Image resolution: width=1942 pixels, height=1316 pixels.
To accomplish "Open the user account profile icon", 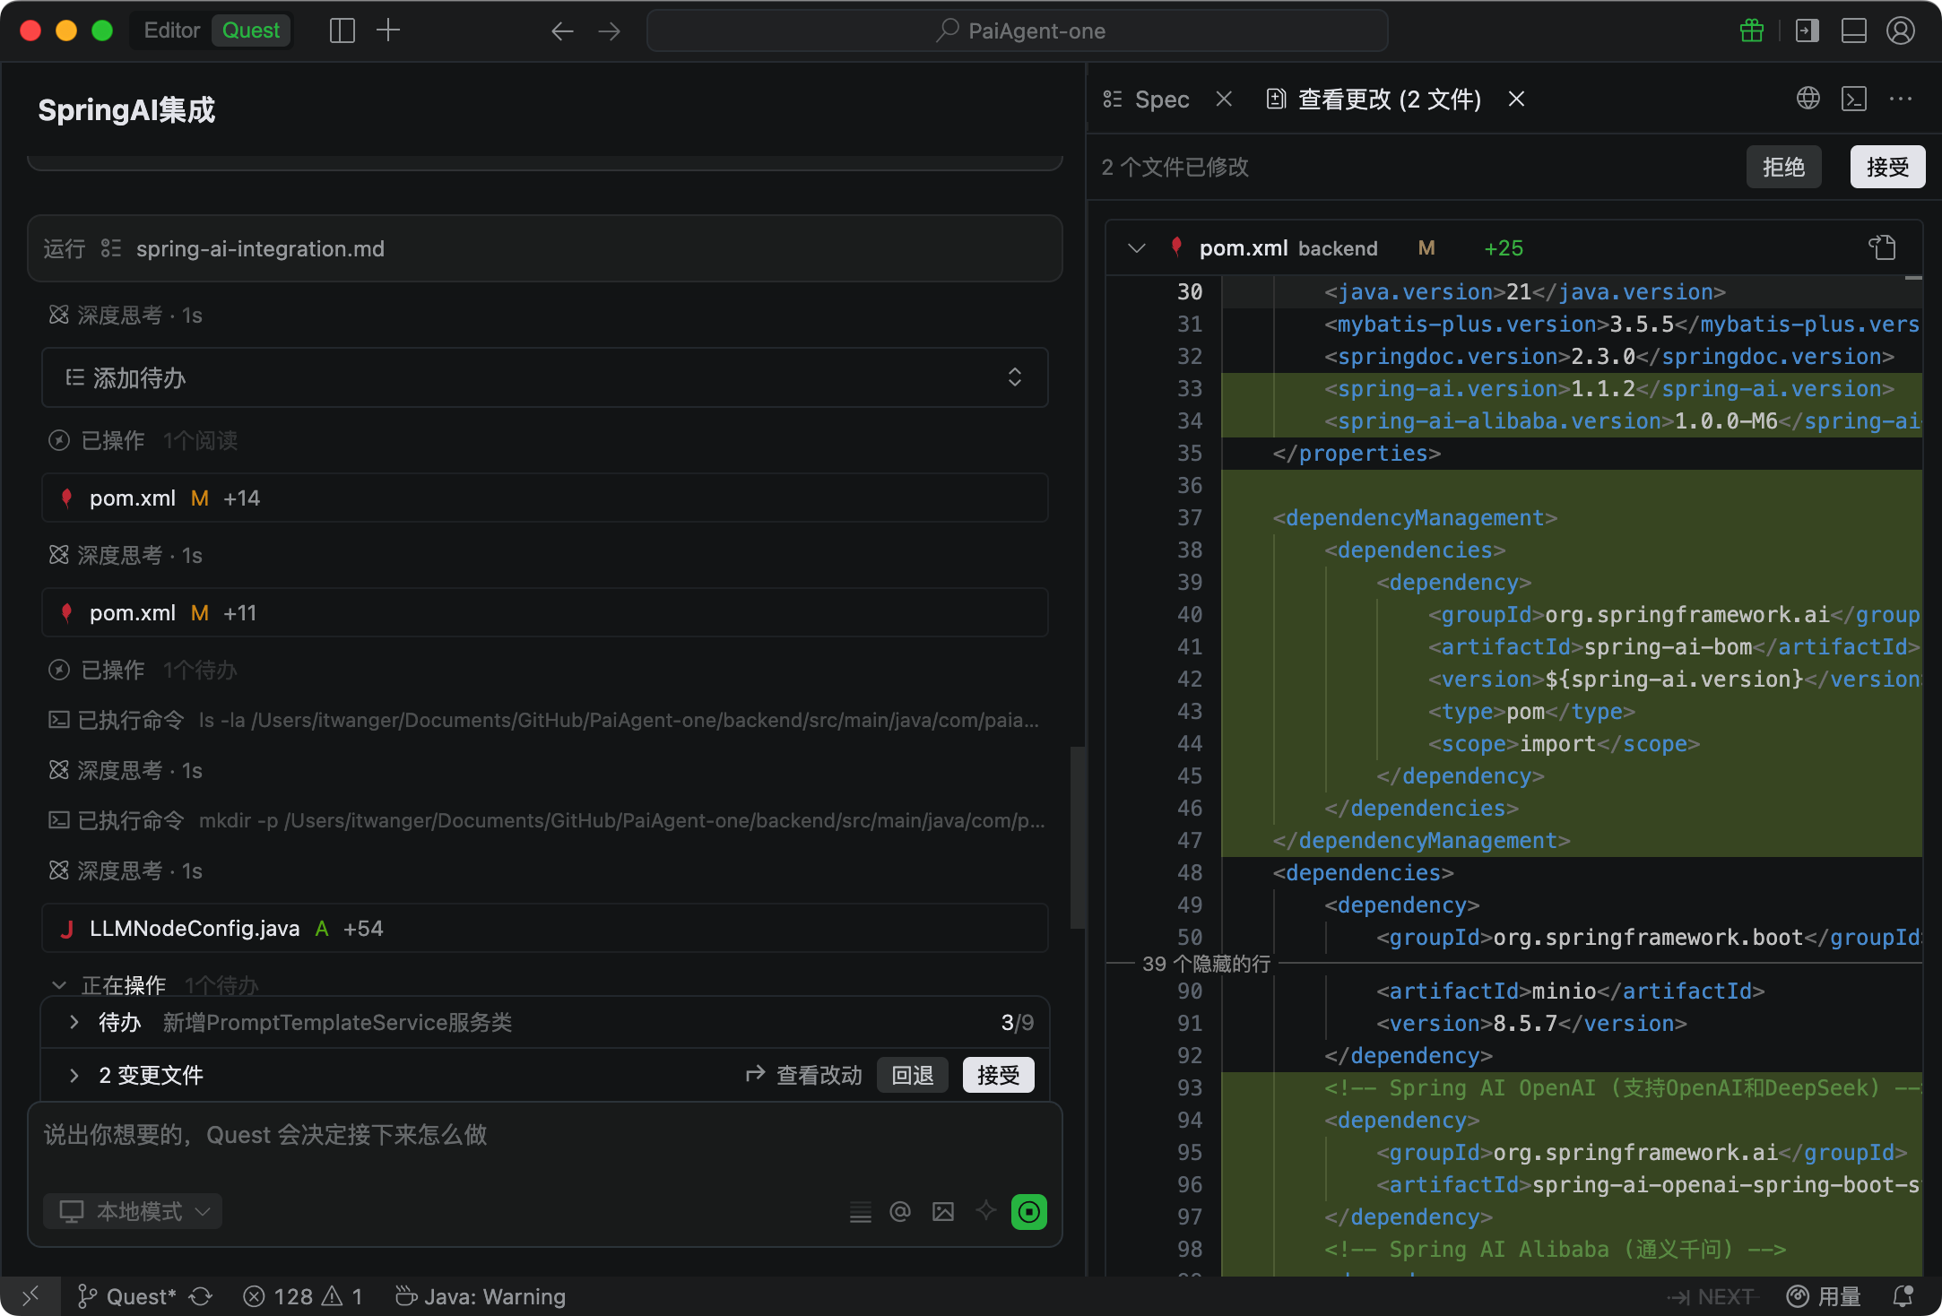I will [1900, 30].
